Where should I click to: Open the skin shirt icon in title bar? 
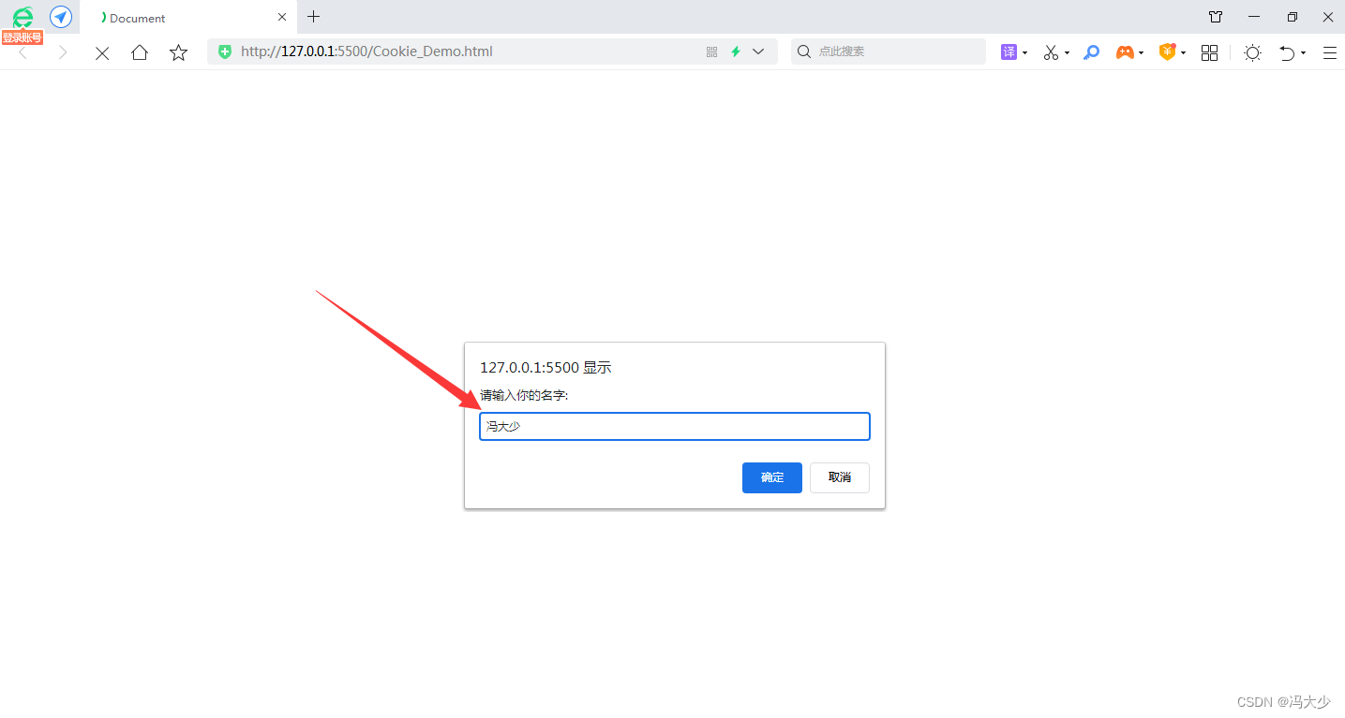[x=1216, y=17]
